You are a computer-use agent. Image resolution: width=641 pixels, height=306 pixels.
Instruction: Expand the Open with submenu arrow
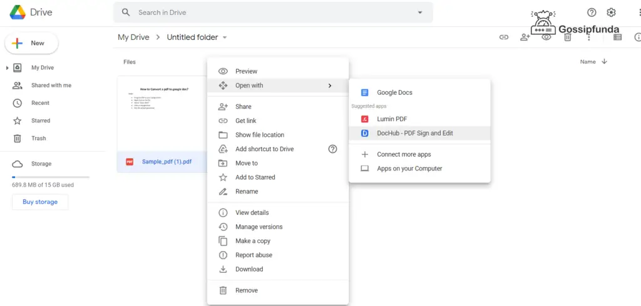pyautogui.click(x=330, y=86)
